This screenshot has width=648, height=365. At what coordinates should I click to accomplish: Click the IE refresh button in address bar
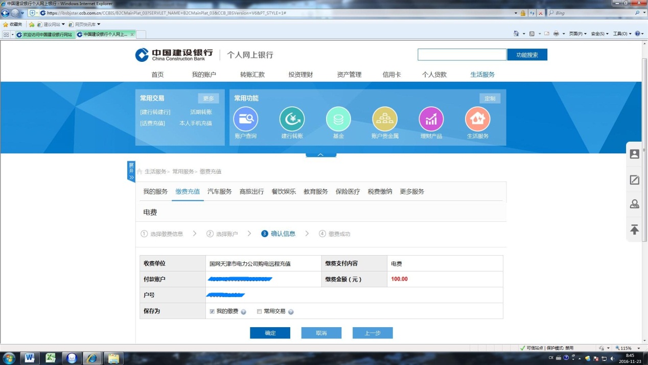pos(532,13)
